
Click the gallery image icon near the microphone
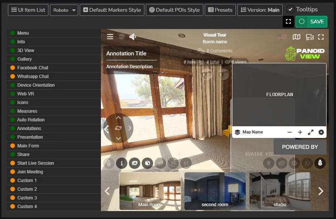click(x=134, y=164)
